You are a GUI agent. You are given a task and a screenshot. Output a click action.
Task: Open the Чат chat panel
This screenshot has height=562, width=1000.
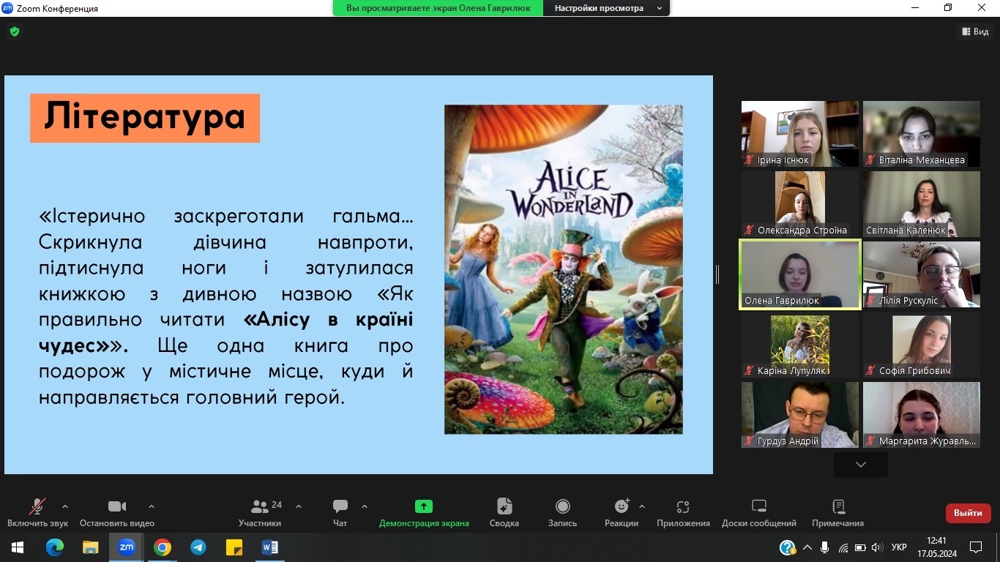[340, 512]
